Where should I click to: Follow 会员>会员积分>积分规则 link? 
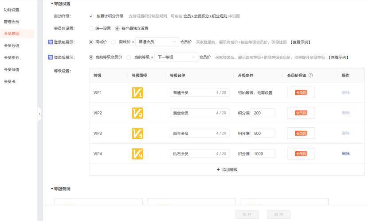205,16
